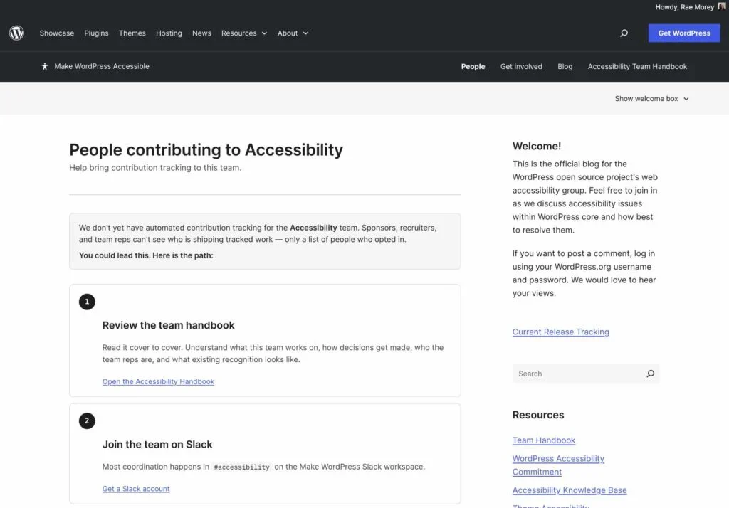Viewport: 729px width, 508px height.
Task: Expand the About menu chevron
Action: point(305,33)
